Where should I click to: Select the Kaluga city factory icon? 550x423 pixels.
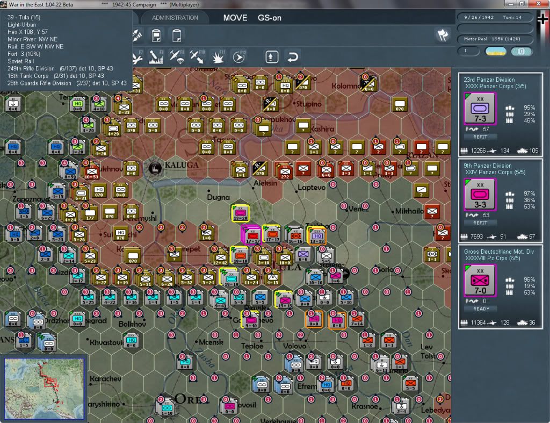coord(155,168)
